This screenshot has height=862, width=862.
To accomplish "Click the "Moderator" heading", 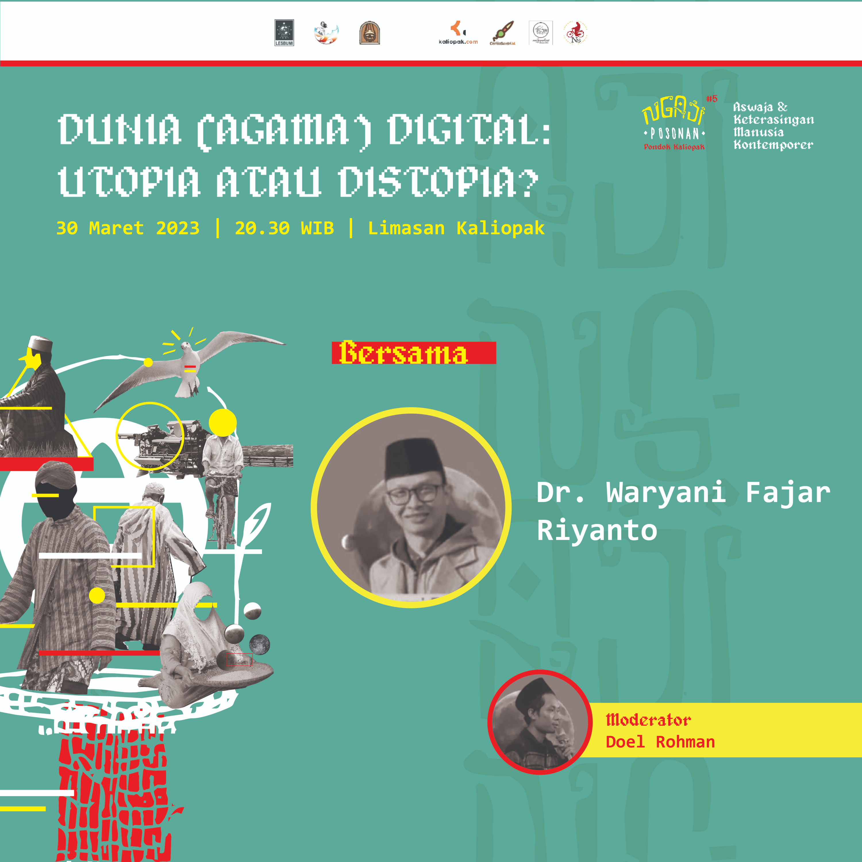I will click(648, 720).
